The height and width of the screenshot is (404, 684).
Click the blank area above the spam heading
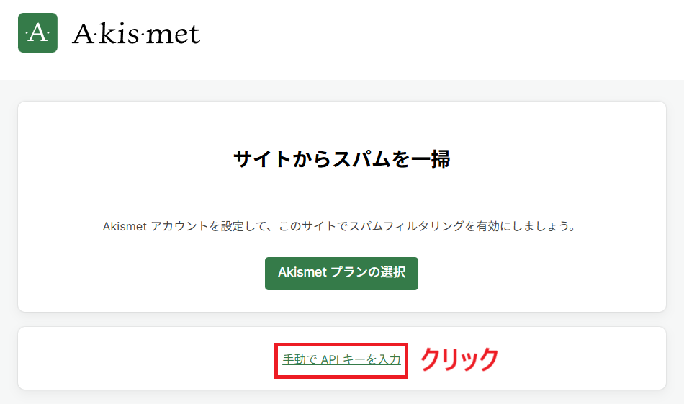coord(341,121)
